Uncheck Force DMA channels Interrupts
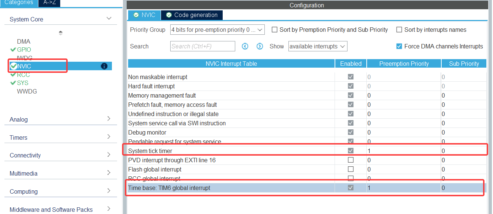Screen dimensions: 493x214 tap(399, 46)
